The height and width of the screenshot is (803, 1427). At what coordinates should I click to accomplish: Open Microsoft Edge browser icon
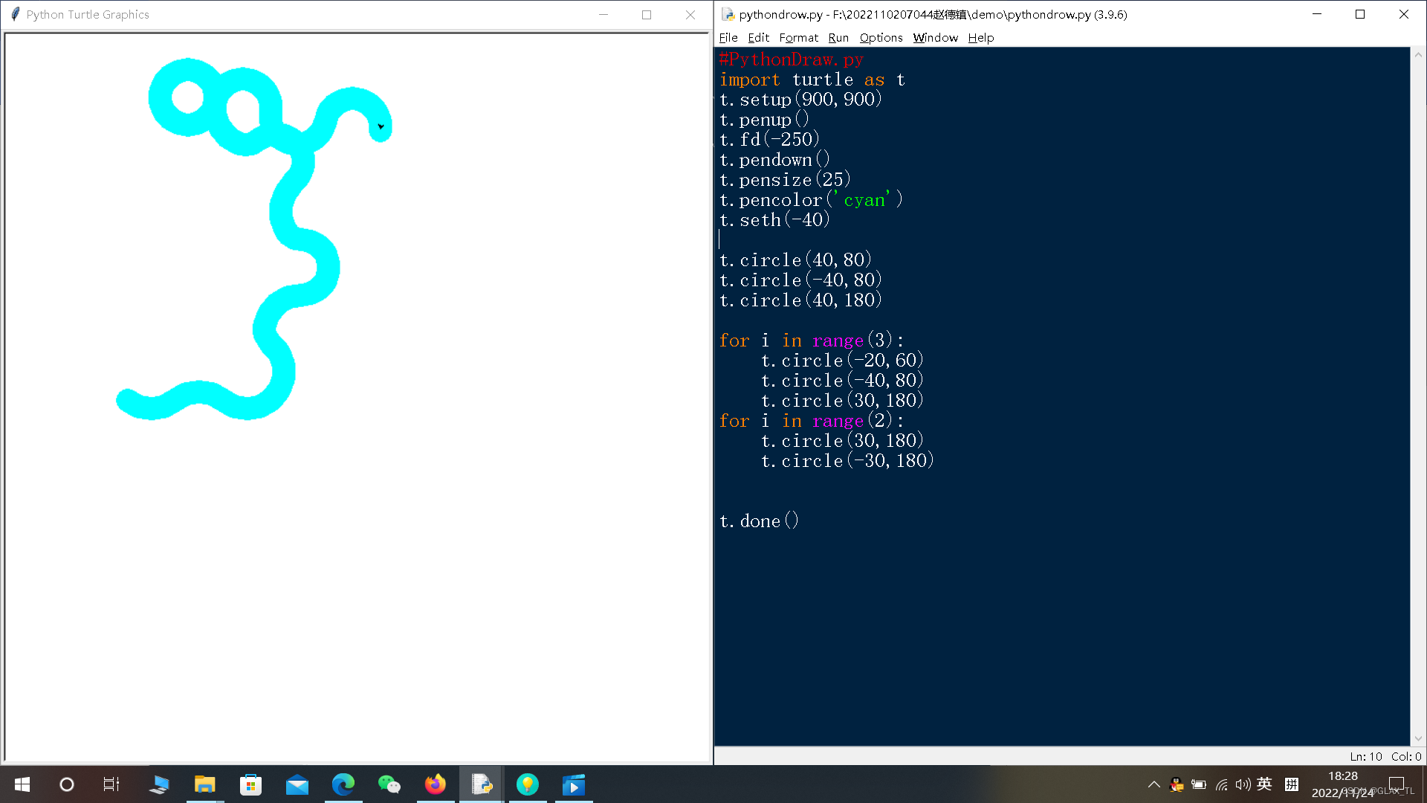point(343,784)
